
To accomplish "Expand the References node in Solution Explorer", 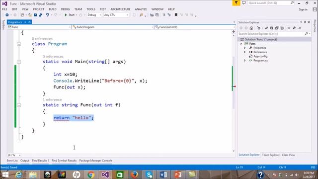I will click(245, 52).
